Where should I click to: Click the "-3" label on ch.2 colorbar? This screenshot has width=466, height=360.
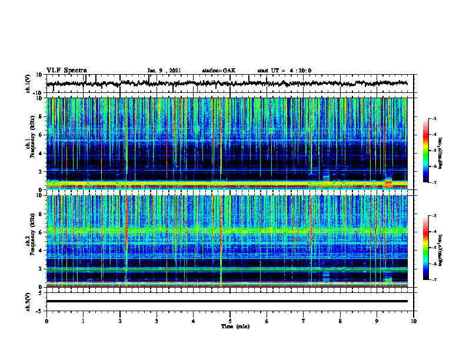434,216
